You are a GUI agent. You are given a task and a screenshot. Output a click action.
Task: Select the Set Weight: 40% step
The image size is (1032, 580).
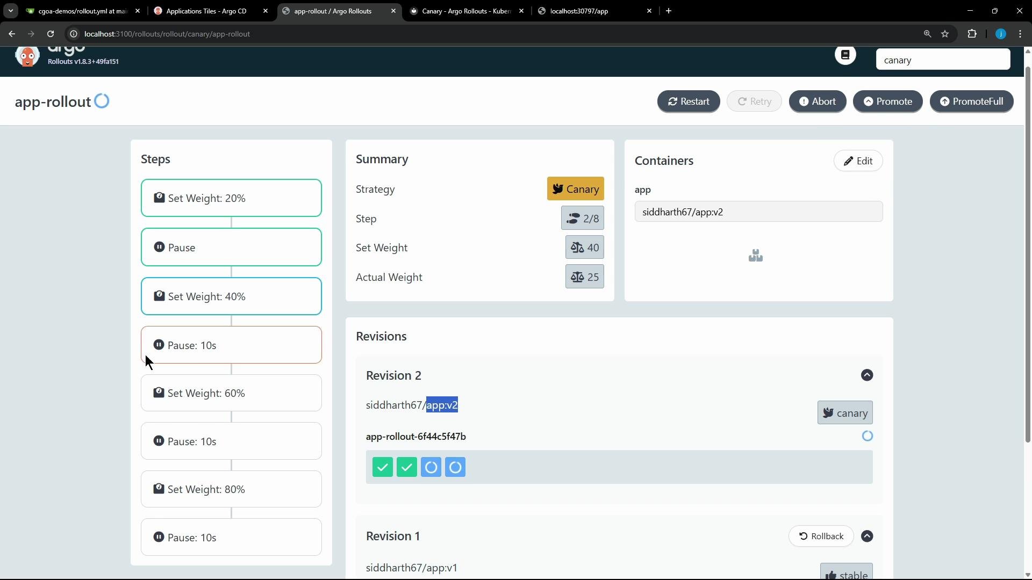pos(231,296)
